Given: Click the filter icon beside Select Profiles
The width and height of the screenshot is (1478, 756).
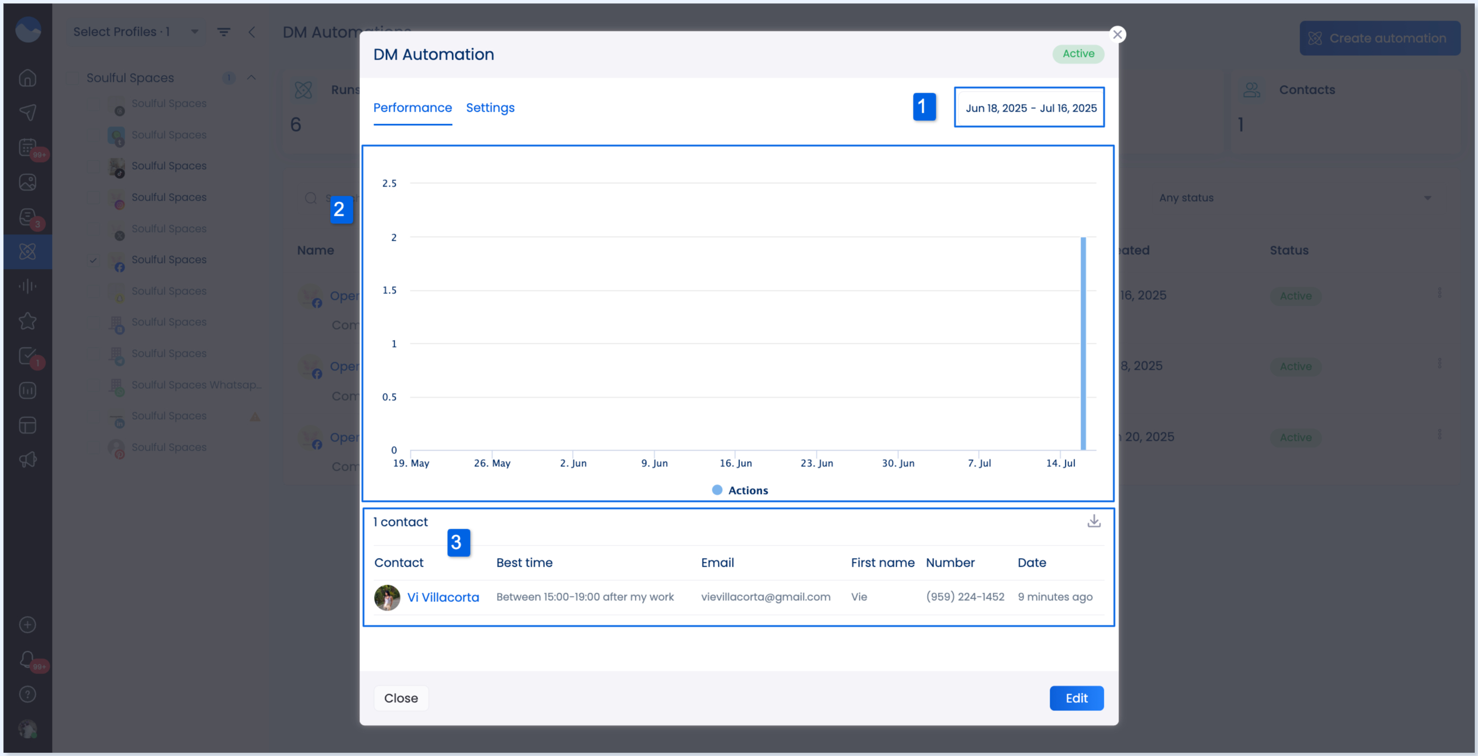Looking at the screenshot, I should click(x=224, y=32).
